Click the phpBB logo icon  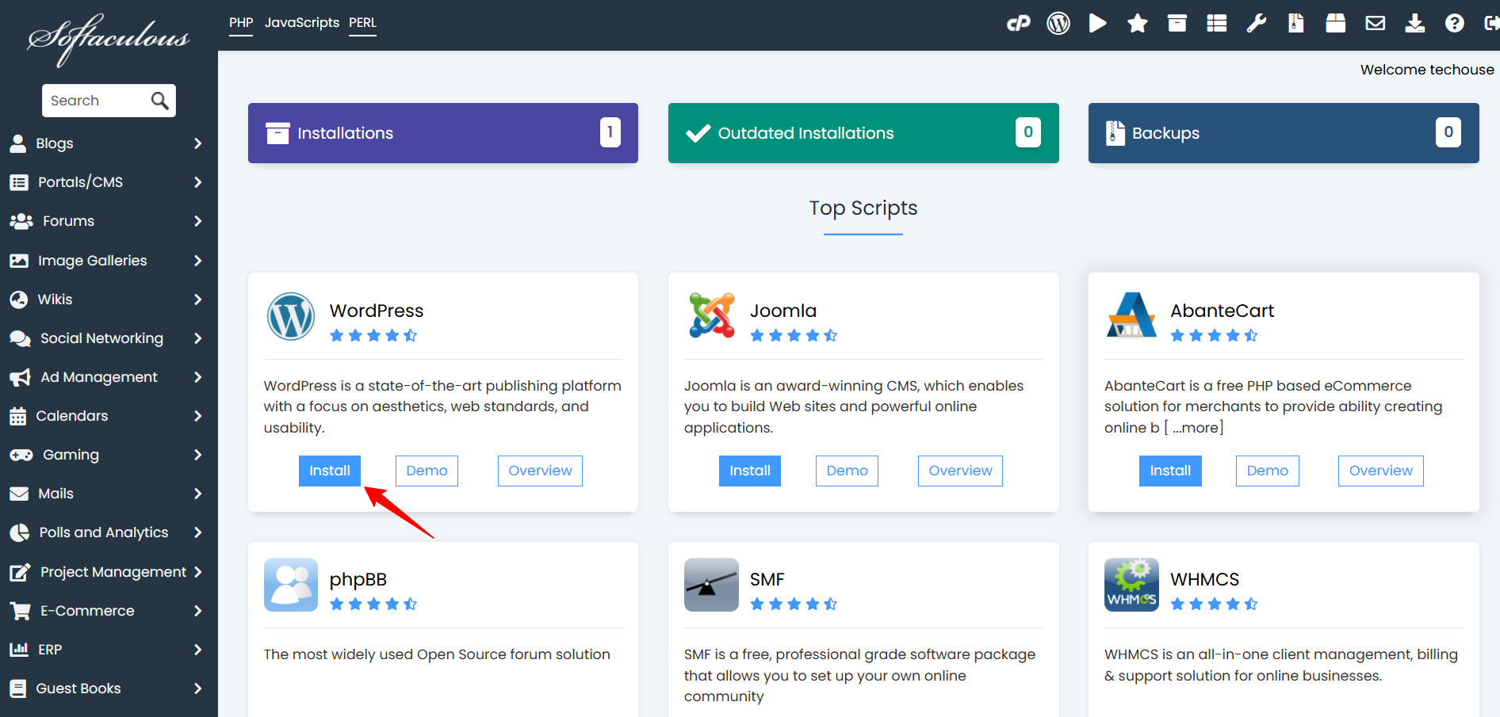coord(291,585)
